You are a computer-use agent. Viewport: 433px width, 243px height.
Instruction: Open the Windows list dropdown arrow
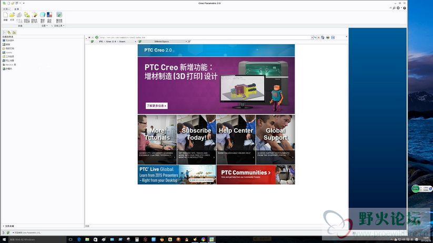[20, 3]
